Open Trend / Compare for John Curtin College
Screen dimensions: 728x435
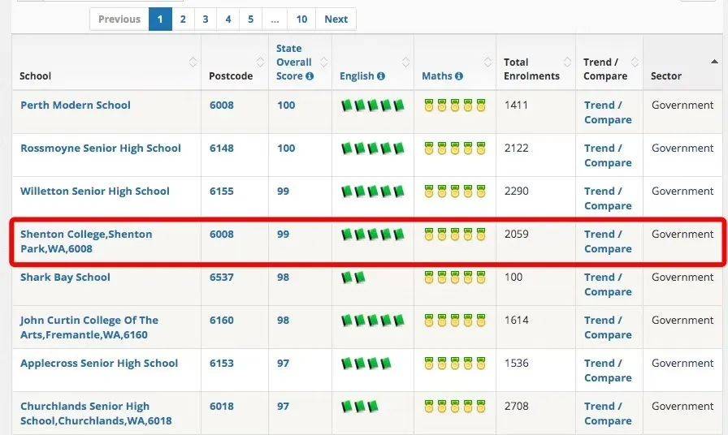tap(608, 327)
